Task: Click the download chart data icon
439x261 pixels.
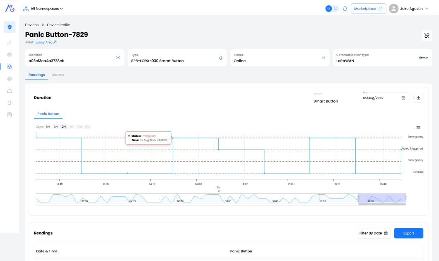Action: pyautogui.click(x=418, y=98)
